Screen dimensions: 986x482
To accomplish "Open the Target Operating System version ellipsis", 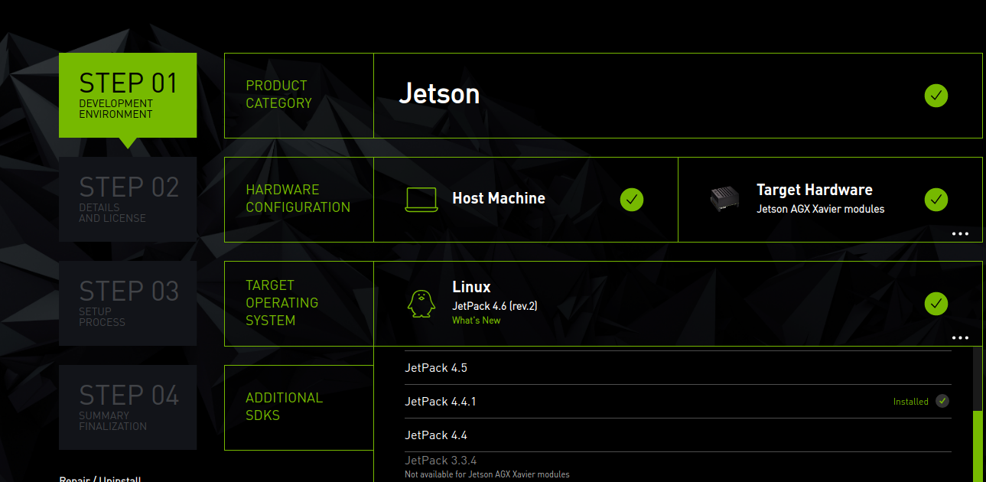I will pos(961,337).
